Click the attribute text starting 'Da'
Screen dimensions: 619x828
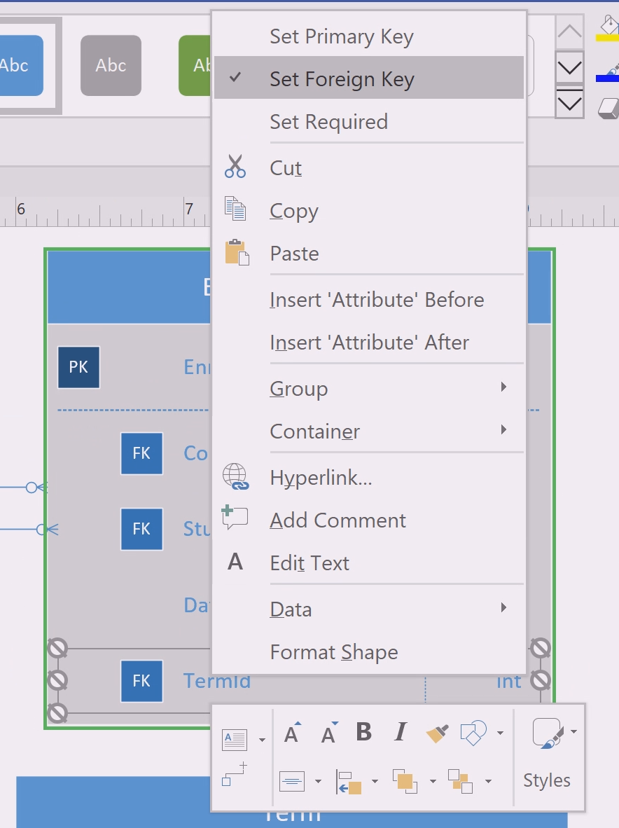(196, 605)
